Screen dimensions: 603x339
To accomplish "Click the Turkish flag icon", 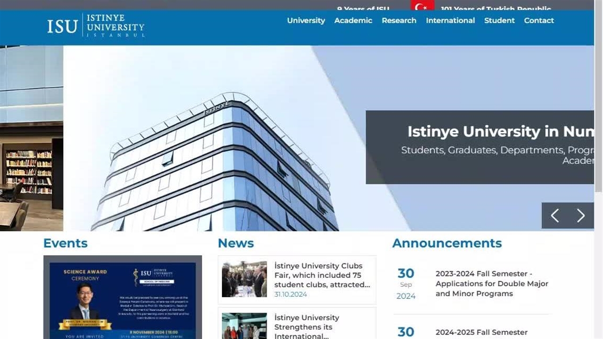I will click(422, 6).
